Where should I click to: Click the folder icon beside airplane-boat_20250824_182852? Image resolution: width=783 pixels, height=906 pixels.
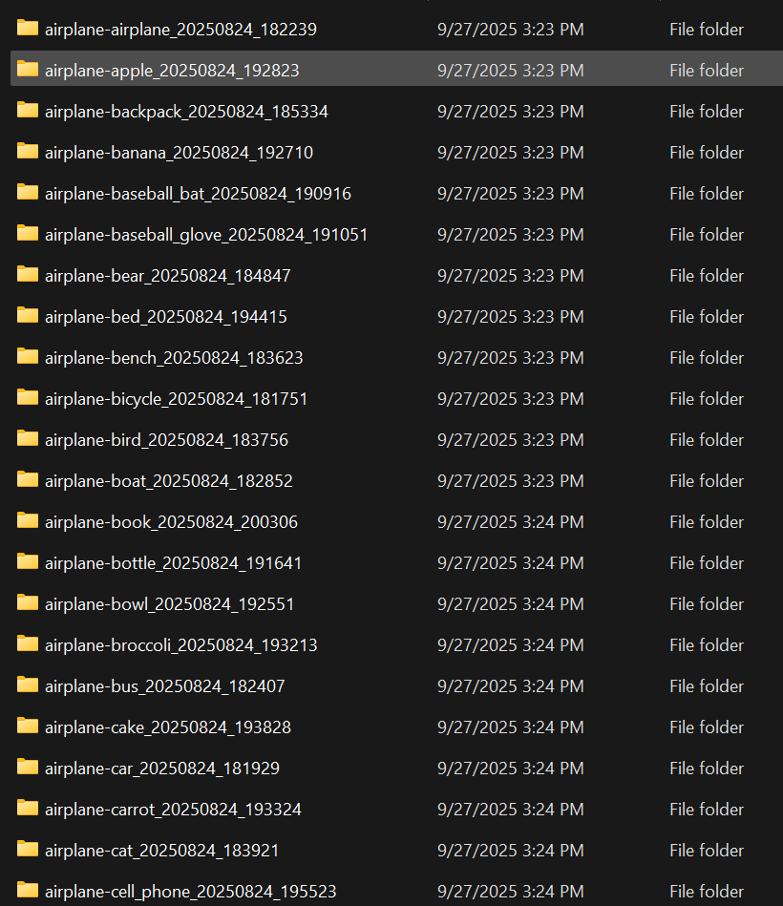coord(27,480)
